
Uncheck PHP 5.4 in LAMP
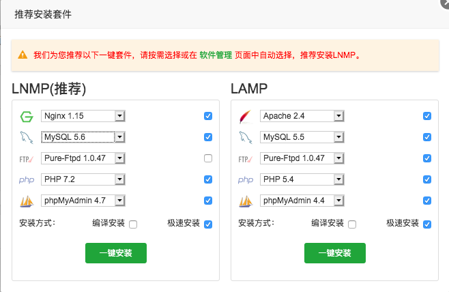[x=427, y=179]
